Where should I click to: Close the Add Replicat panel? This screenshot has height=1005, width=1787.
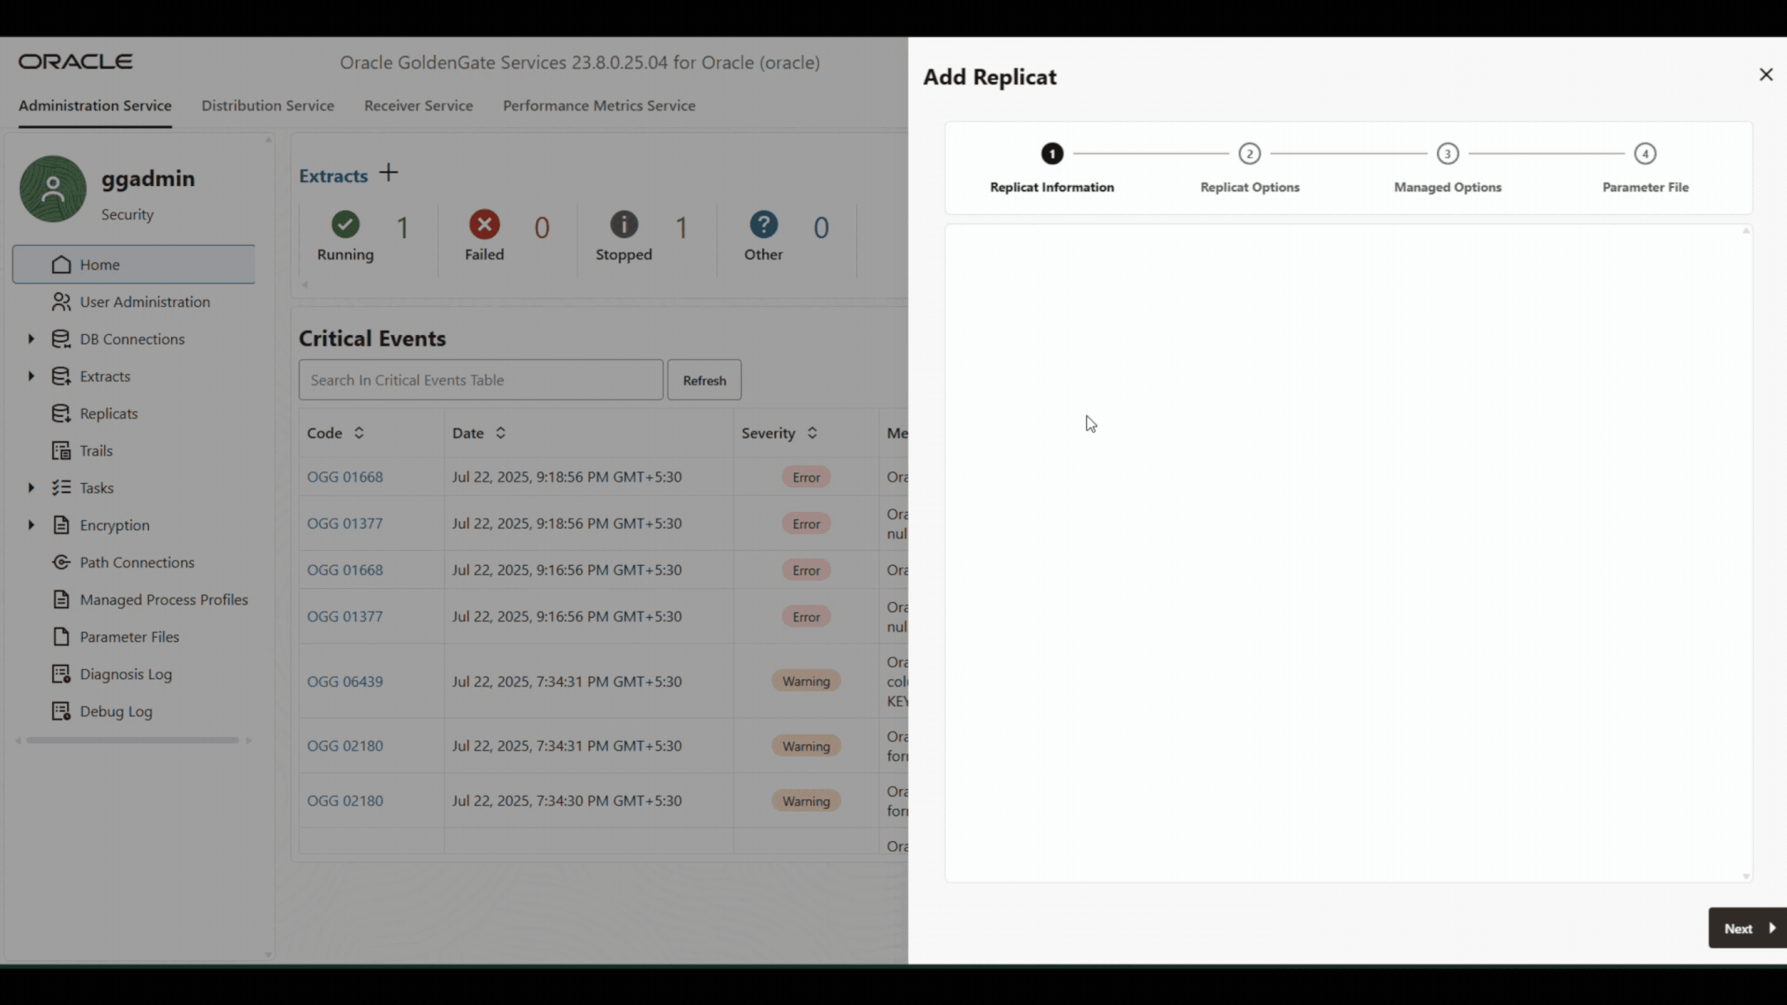coord(1765,75)
